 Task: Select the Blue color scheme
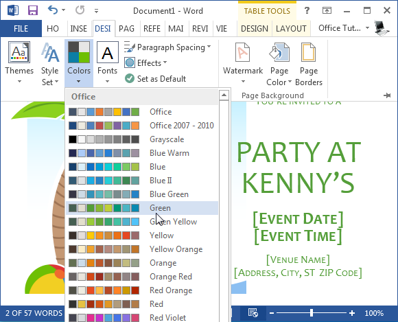coord(142,167)
